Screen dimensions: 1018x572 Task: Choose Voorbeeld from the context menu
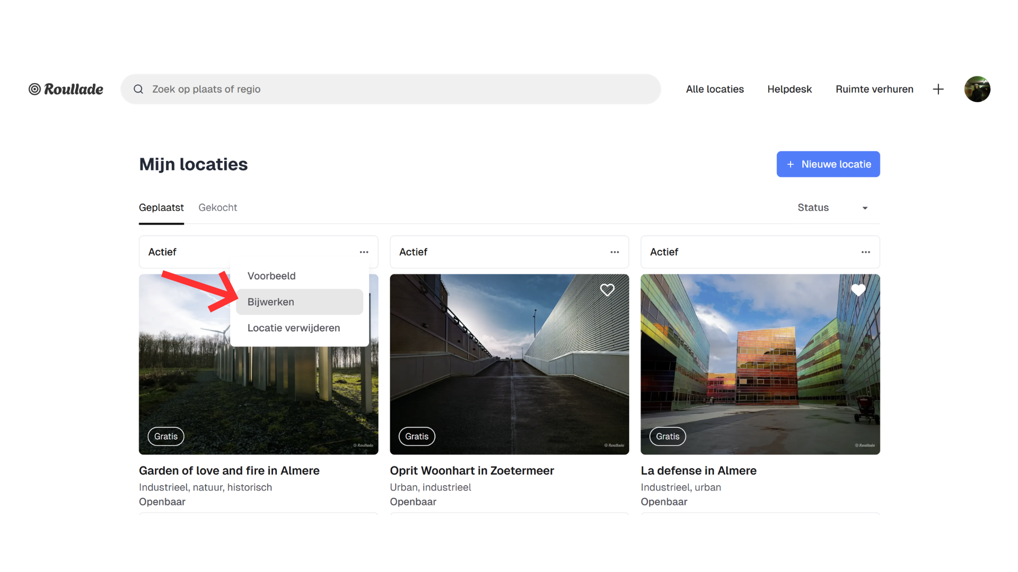tap(271, 276)
